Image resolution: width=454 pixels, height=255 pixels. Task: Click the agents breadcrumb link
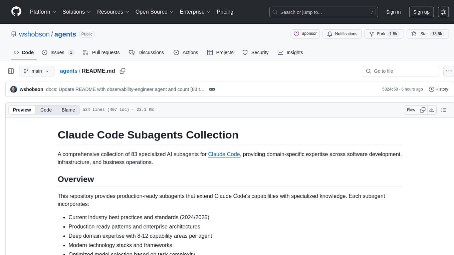tap(68, 71)
